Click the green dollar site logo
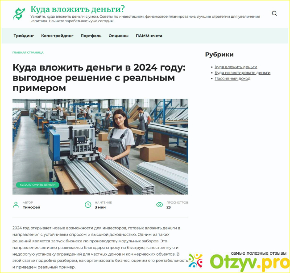The image size is (290, 273). pos(20,14)
